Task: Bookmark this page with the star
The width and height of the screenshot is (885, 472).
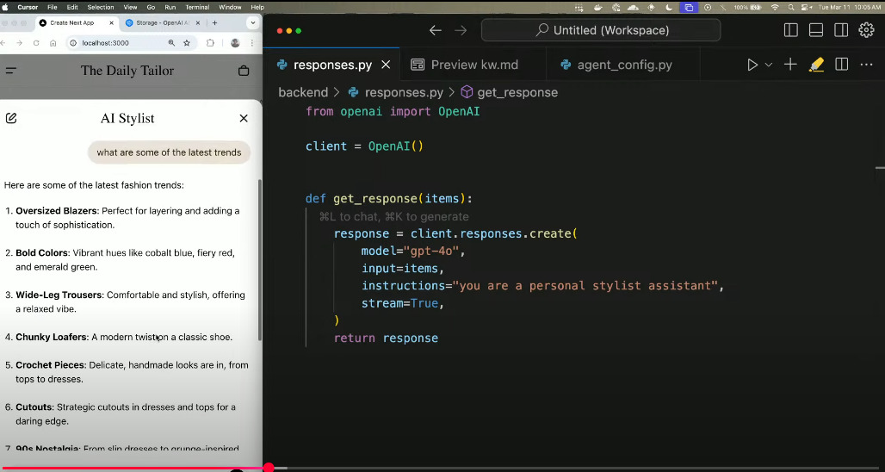Action: (x=187, y=43)
